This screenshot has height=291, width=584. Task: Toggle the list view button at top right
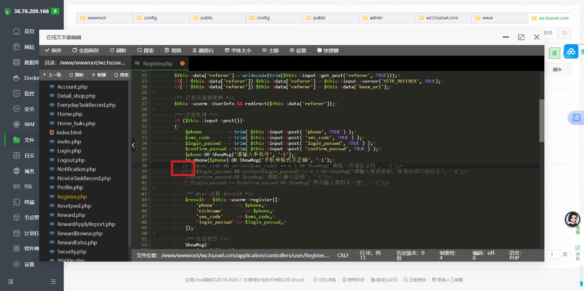554,53
